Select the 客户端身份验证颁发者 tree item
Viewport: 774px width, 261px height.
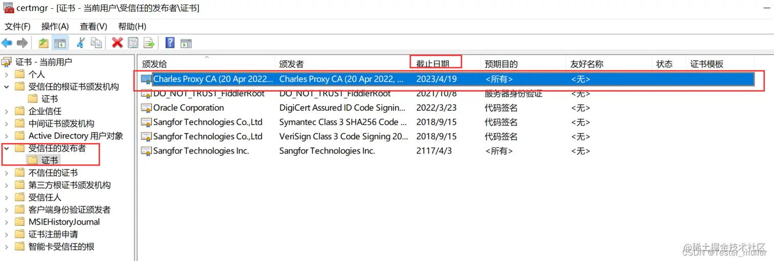70,209
